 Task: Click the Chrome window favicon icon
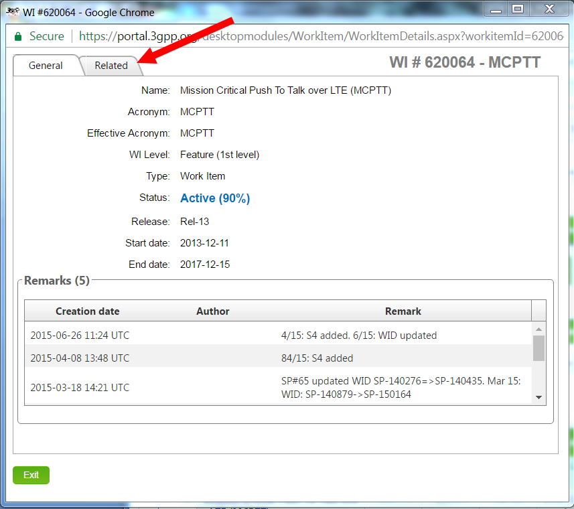tap(13, 11)
